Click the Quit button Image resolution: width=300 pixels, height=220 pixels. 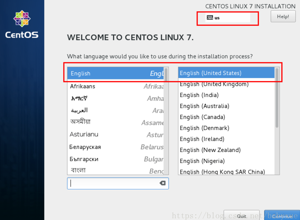pyautogui.click(x=241, y=215)
